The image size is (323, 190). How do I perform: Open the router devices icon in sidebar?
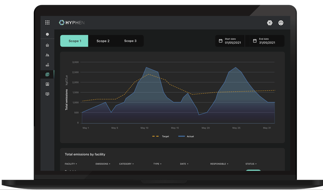[x=47, y=65]
